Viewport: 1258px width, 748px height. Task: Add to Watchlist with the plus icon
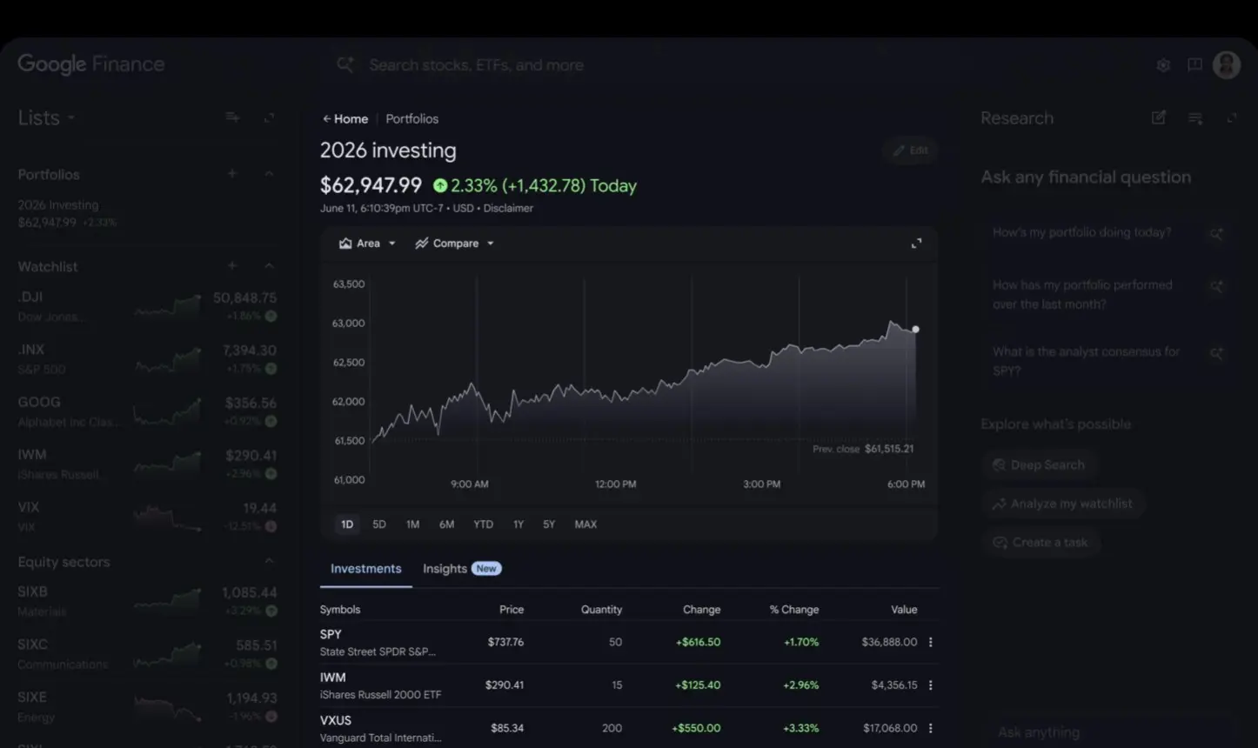(x=232, y=265)
